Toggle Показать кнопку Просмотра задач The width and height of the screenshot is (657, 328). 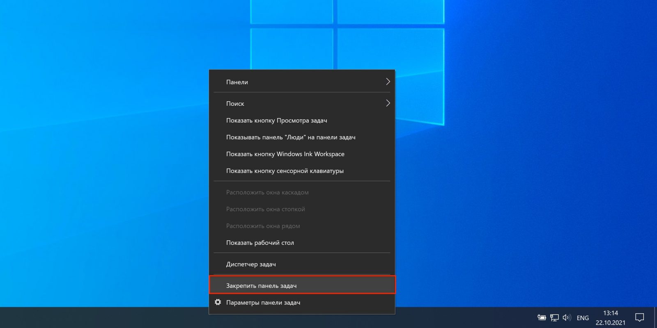pyautogui.click(x=276, y=121)
